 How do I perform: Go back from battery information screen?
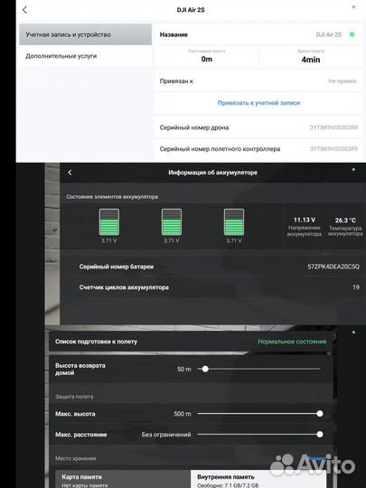pos(70,173)
